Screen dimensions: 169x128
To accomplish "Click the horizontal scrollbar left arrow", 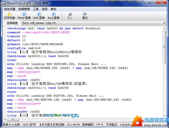I will tap(5, 120).
